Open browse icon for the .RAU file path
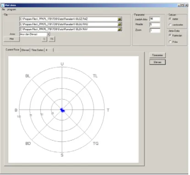 [x=119, y=24]
